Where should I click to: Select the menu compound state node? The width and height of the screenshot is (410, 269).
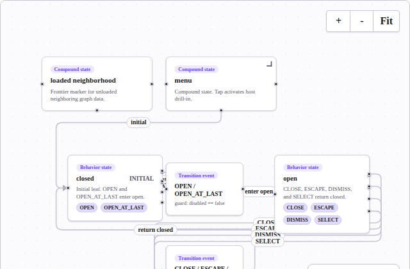point(221,84)
